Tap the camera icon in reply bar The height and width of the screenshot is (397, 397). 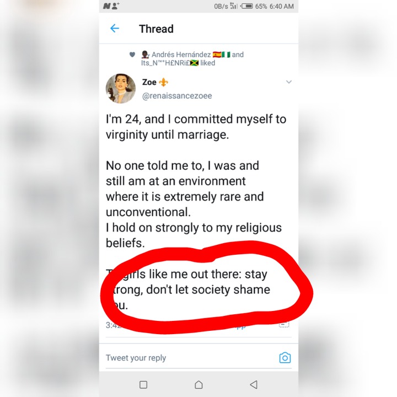point(285,357)
